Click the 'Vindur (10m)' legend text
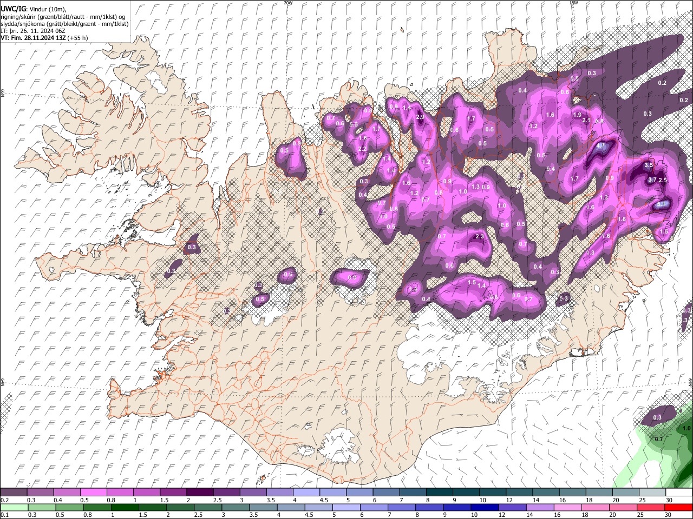 click(47, 9)
